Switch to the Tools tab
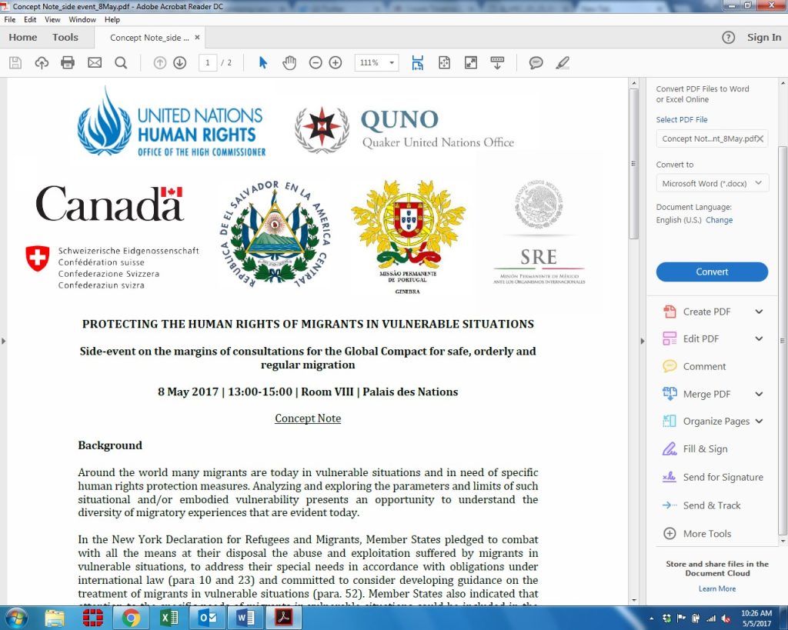This screenshot has width=788, height=630. click(65, 37)
